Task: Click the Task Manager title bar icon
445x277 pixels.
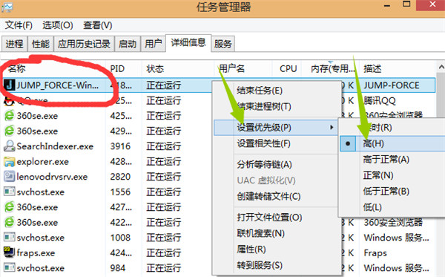Action: pos(7,7)
